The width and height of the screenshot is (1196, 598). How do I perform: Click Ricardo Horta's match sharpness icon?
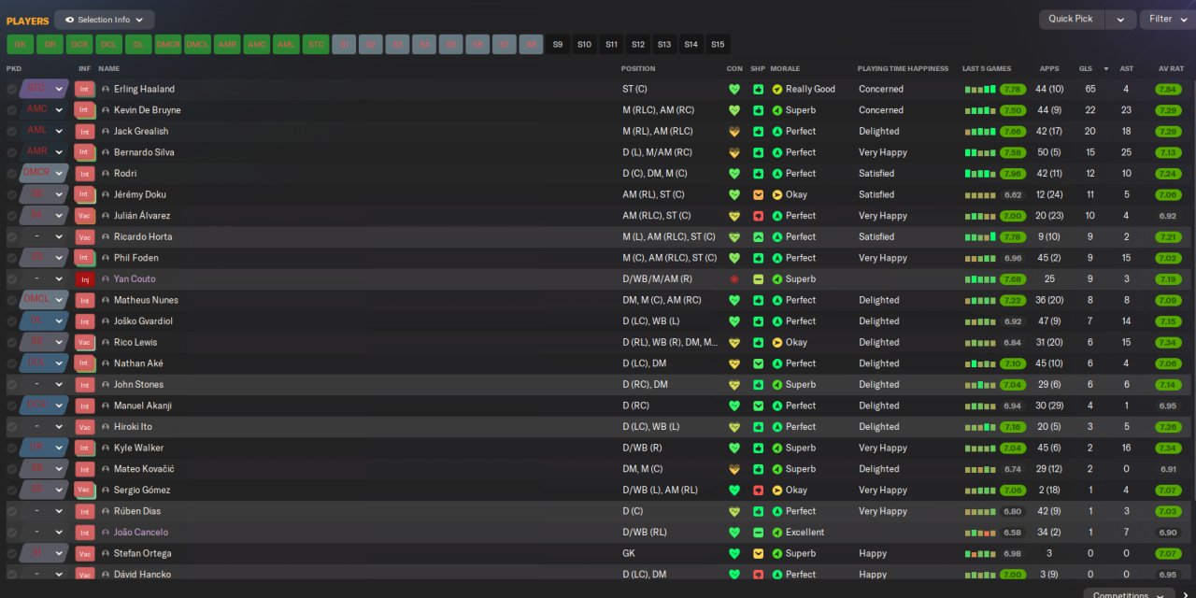tap(759, 236)
